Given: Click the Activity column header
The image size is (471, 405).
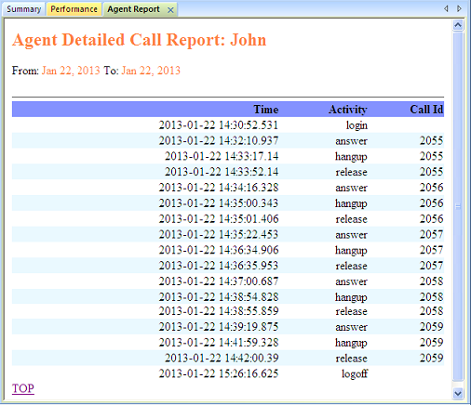Looking at the screenshot, I should [x=348, y=110].
